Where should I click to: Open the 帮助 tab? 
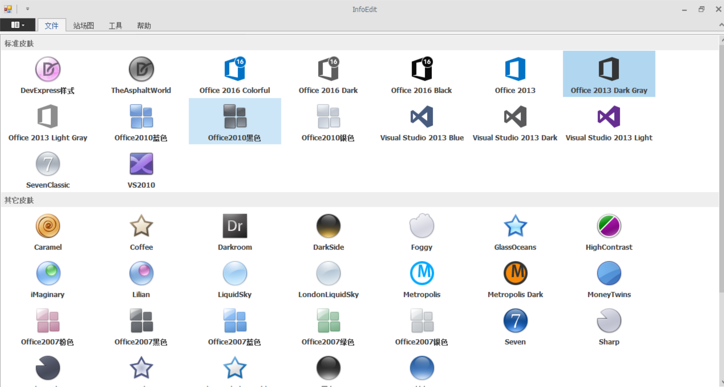click(x=144, y=25)
